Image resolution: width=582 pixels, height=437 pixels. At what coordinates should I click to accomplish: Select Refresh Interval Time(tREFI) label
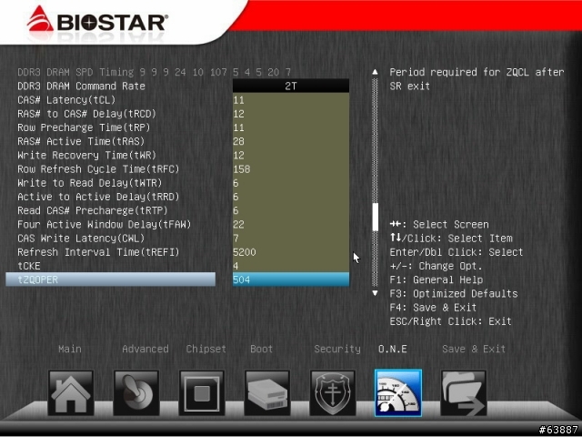pos(98,252)
